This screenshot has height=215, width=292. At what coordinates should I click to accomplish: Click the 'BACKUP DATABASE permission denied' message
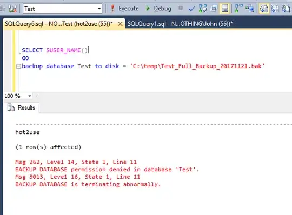pos(107,170)
